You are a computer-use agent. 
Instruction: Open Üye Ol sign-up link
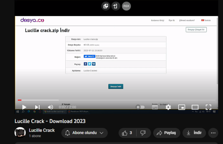[x=172, y=20]
